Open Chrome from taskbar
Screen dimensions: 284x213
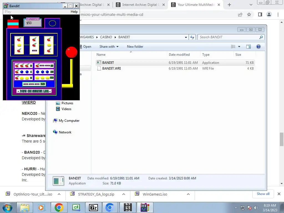click(x=59, y=207)
